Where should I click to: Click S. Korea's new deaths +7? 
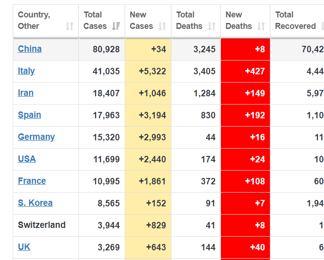coord(260,204)
